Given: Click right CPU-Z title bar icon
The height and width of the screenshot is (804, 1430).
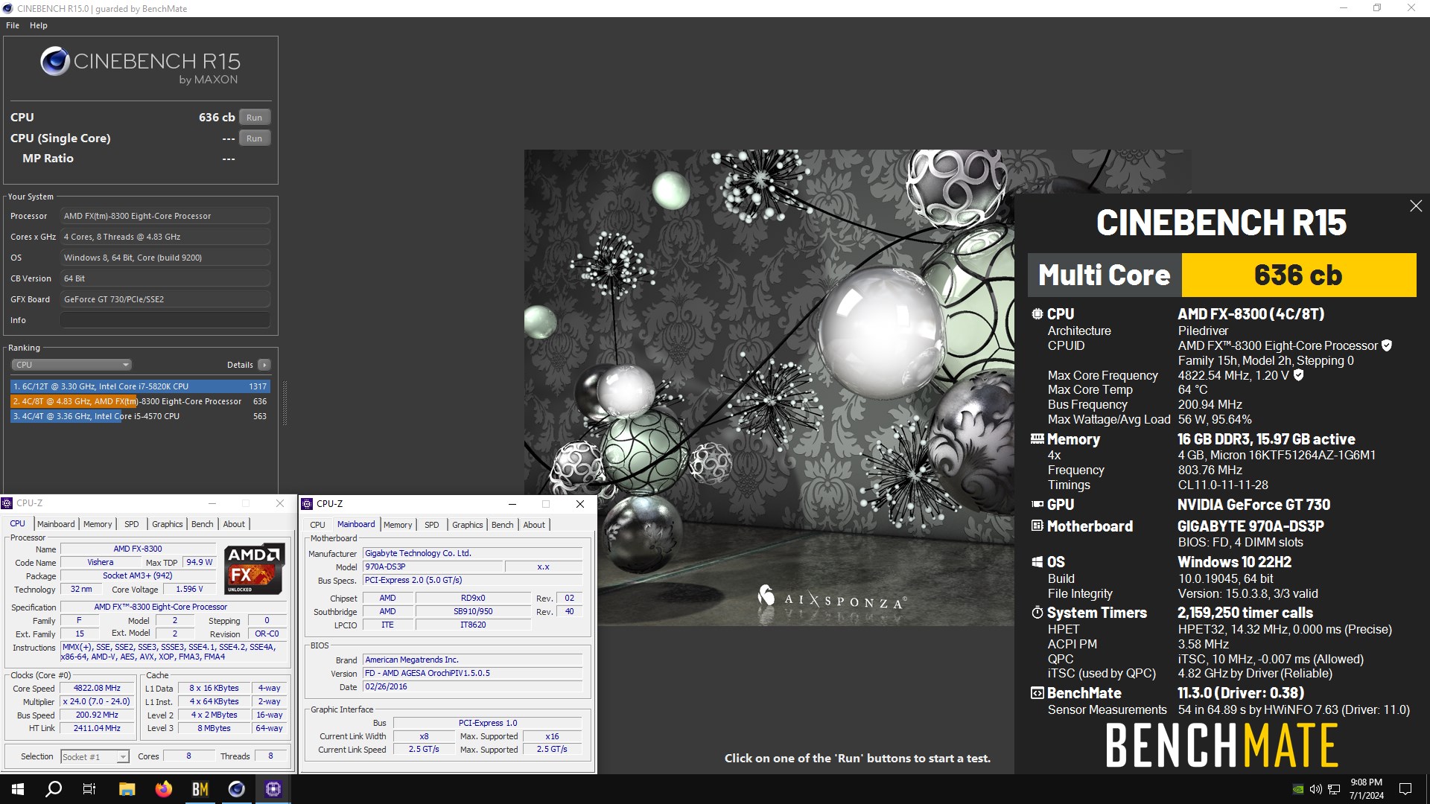Looking at the screenshot, I should click(x=307, y=504).
